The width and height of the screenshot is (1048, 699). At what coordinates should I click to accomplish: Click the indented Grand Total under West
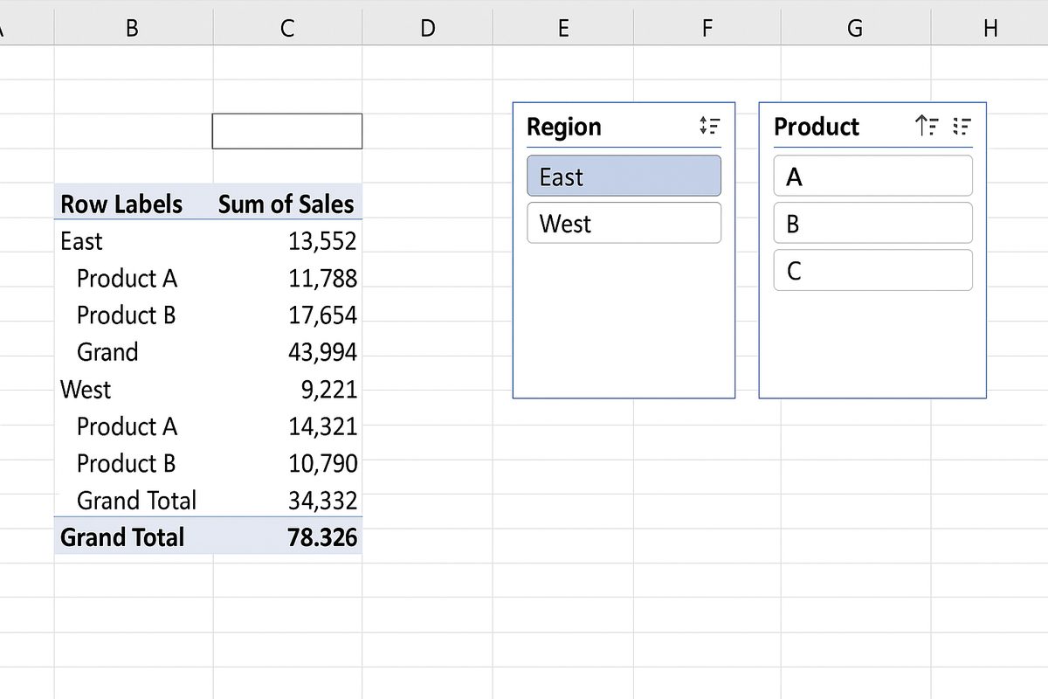(136, 500)
